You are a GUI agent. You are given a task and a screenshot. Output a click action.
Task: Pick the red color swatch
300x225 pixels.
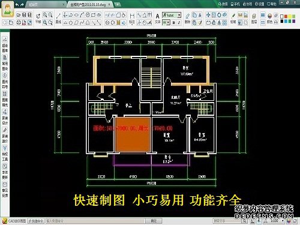286,16
